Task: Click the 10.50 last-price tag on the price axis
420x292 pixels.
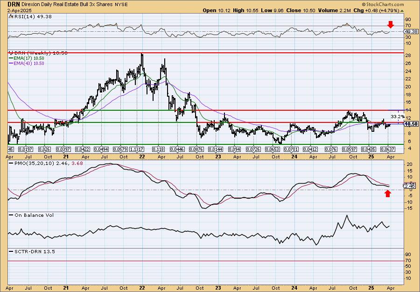Action: pos(411,124)
